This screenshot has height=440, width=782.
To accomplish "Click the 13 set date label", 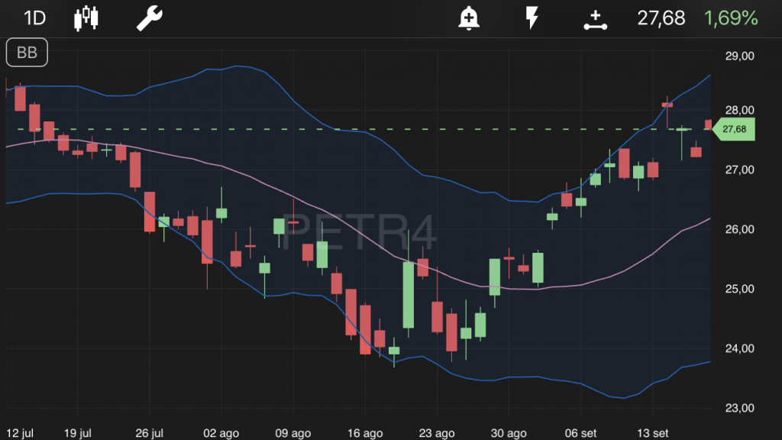I will point(652,433).
